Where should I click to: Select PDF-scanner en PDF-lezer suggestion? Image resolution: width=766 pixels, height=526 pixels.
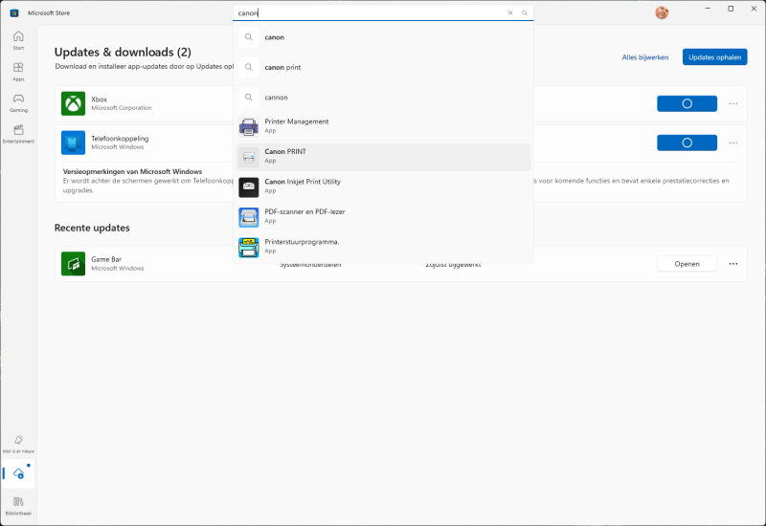383,216
